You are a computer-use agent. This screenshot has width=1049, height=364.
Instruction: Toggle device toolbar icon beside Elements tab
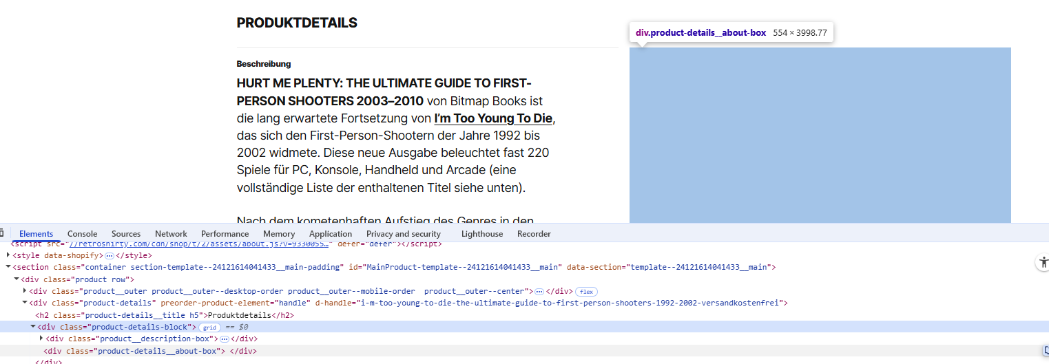point(2,233)
